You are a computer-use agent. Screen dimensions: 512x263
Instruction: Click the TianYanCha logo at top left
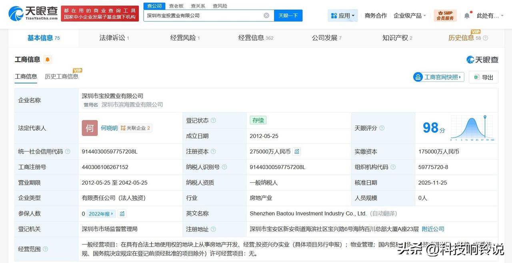33,13
